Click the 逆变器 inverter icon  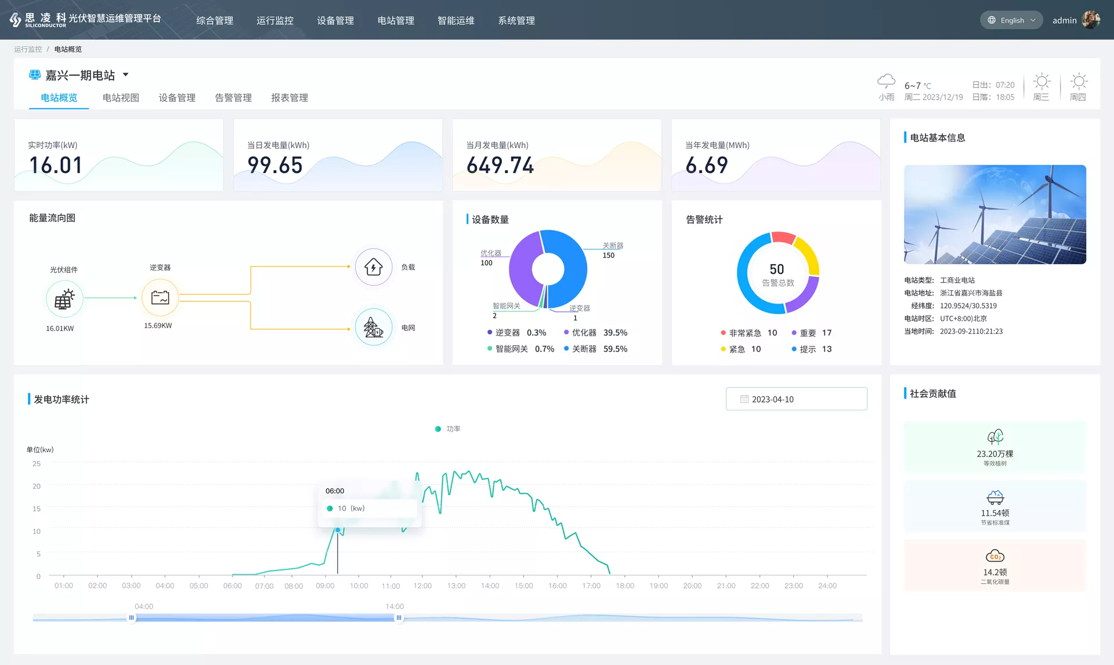click(160, 298)
